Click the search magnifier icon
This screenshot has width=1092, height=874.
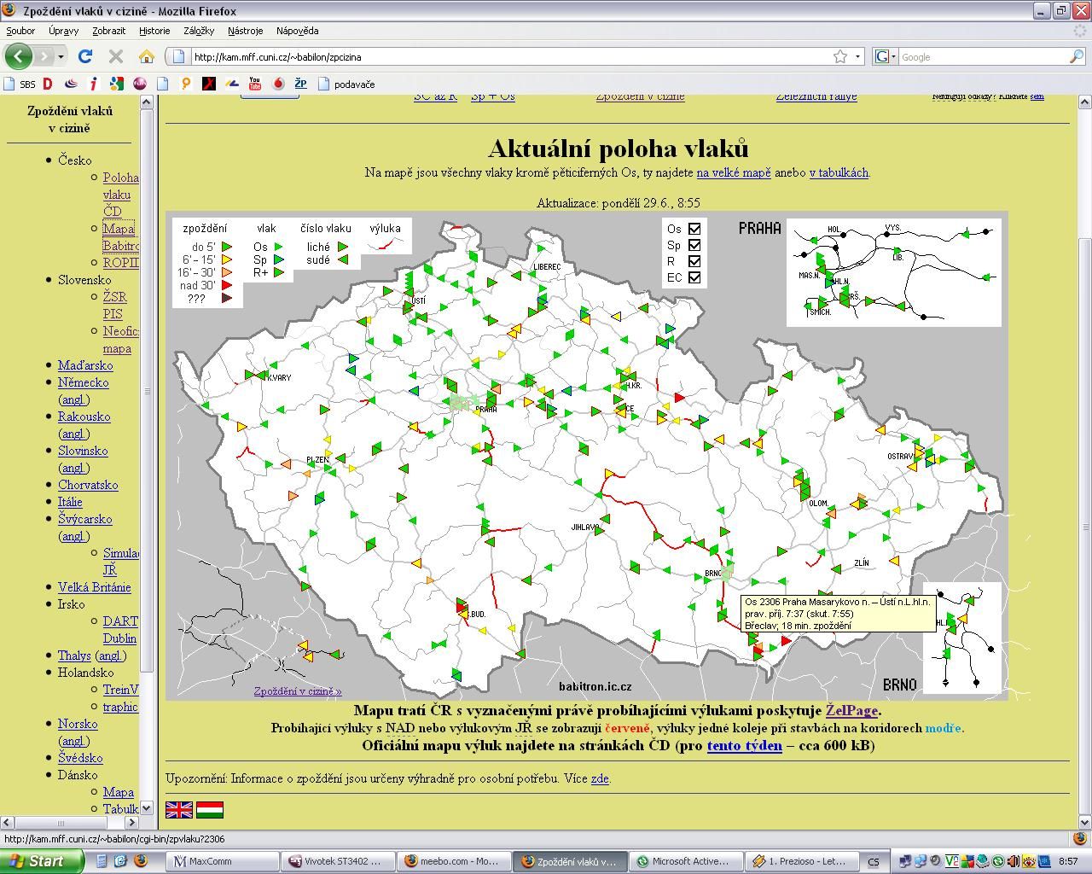tap(1077, 56)
